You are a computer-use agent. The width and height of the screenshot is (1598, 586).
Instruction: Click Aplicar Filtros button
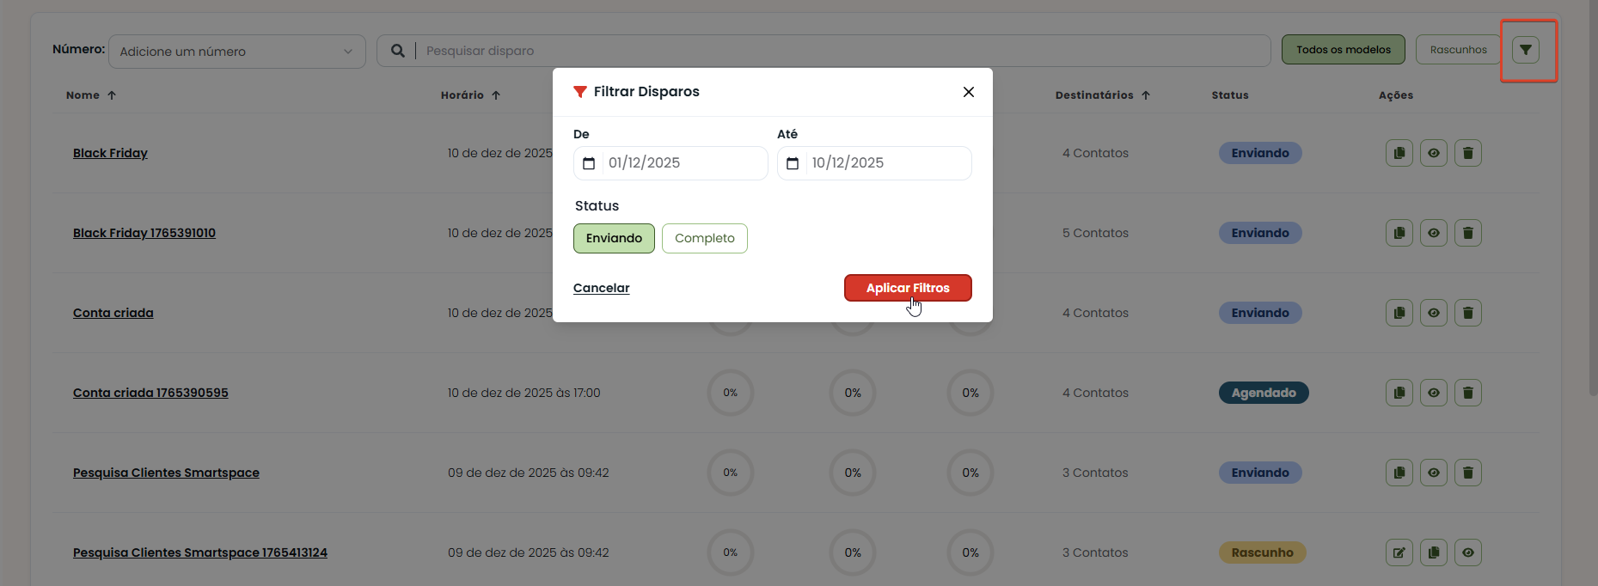click(x=907, y=288)
